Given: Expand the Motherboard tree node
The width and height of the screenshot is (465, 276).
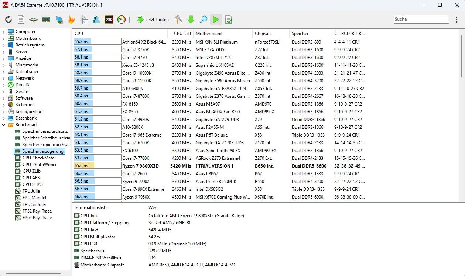Looking at the screenshot, I should point(4,38).
